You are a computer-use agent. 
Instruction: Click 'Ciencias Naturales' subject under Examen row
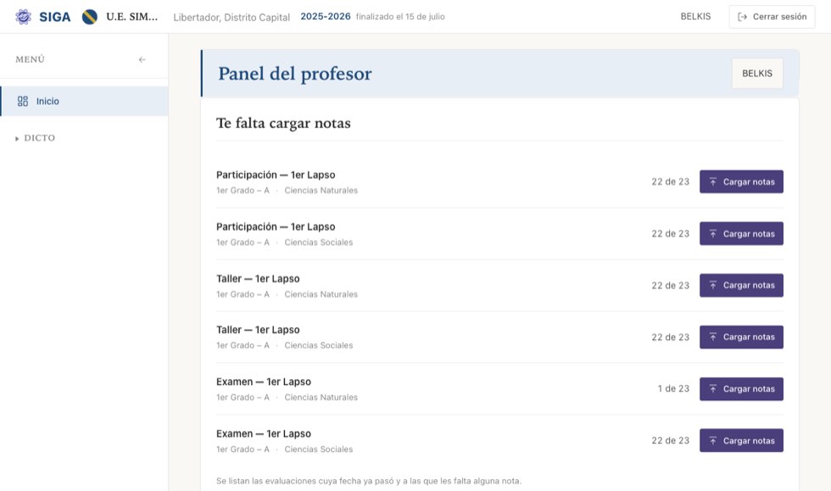(x=321, y=397)
